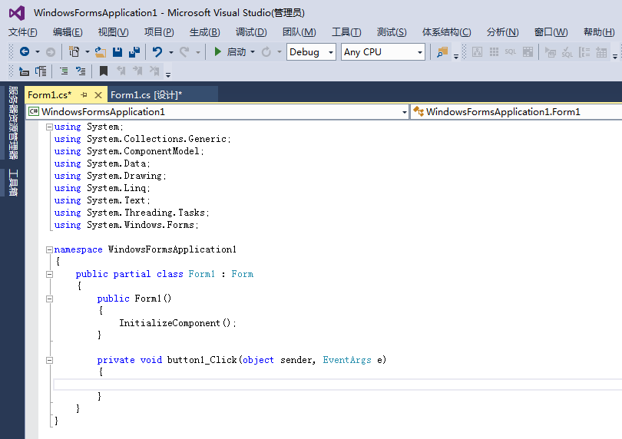The height and width of the screenshot is (439, 622).
Task: Click the InitializeComponent(); code line
Action: click(177, 323)
